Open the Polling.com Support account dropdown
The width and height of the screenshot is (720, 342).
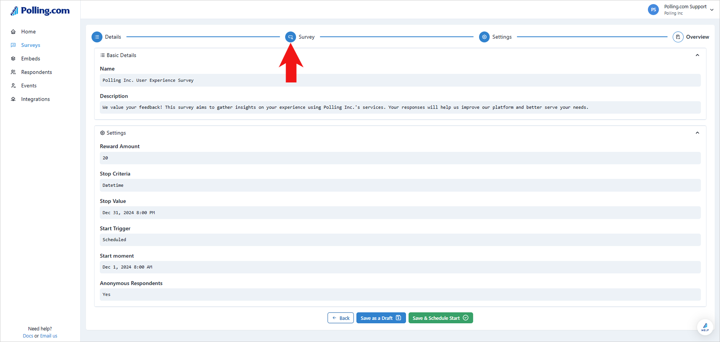point(712,10)
